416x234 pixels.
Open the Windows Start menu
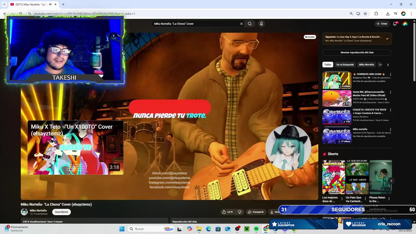tap(122, 229)
